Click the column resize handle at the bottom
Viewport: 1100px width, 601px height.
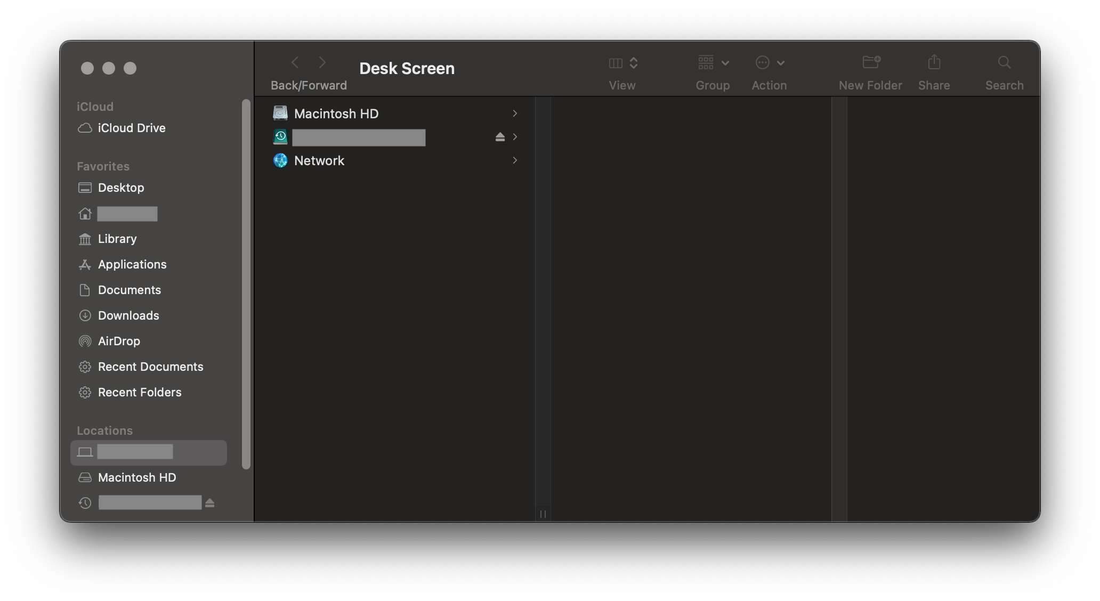click(543, 514)
